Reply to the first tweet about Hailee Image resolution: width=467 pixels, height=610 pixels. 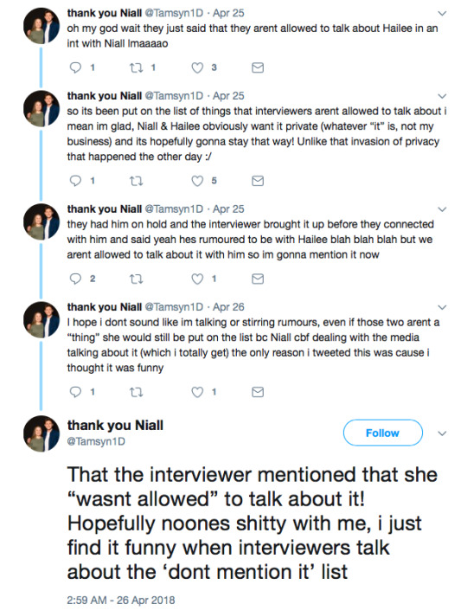click(75, 67)
